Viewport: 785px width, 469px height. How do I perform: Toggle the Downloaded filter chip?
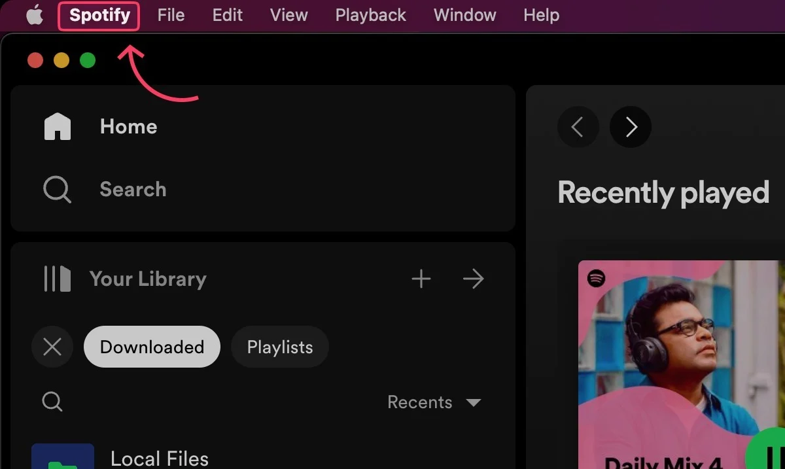(x=152, y=347)
